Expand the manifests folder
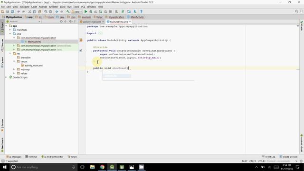 coord(10,30)
